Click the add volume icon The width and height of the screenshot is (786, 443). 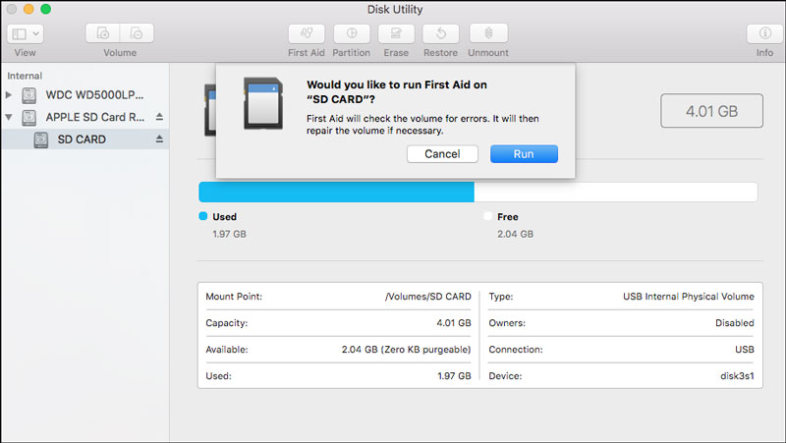coord(103,32)
